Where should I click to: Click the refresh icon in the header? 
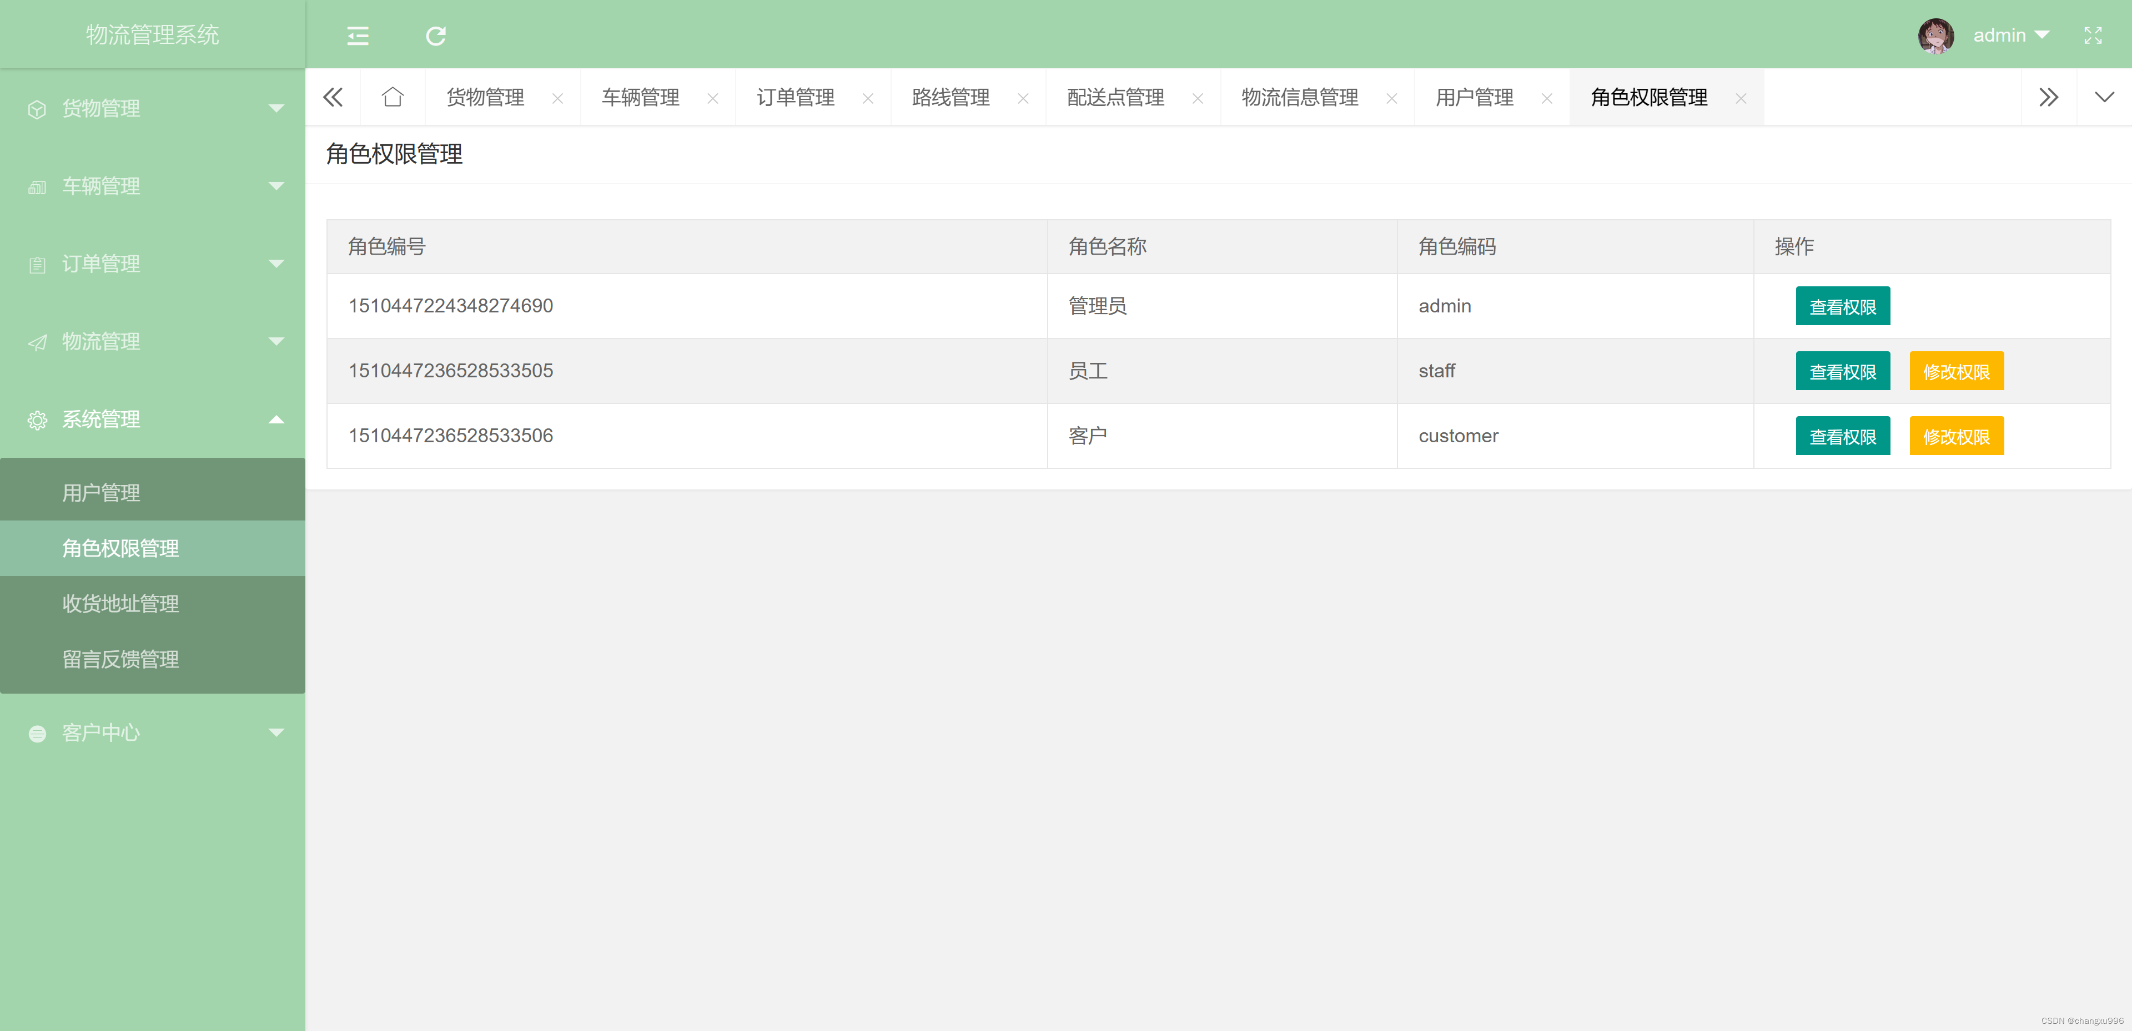(x=435, y=36)
